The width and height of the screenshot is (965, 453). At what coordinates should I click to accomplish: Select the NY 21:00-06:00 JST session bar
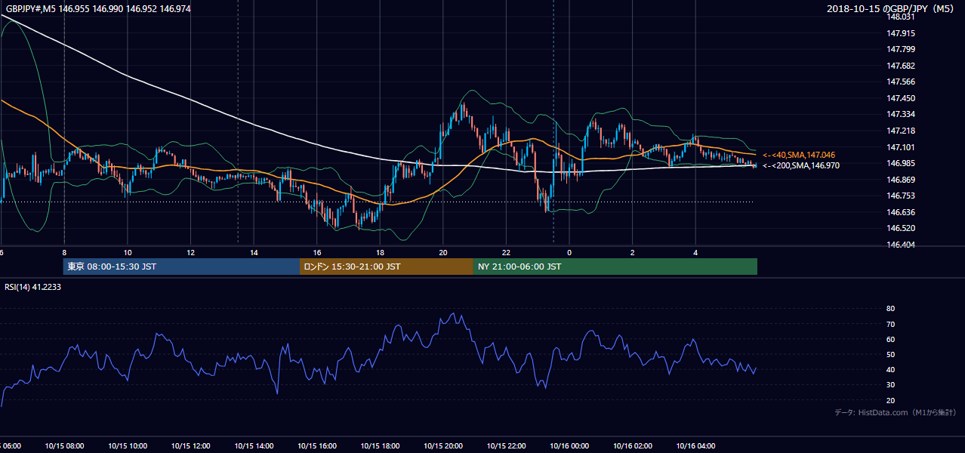click(x=615, y=267)
